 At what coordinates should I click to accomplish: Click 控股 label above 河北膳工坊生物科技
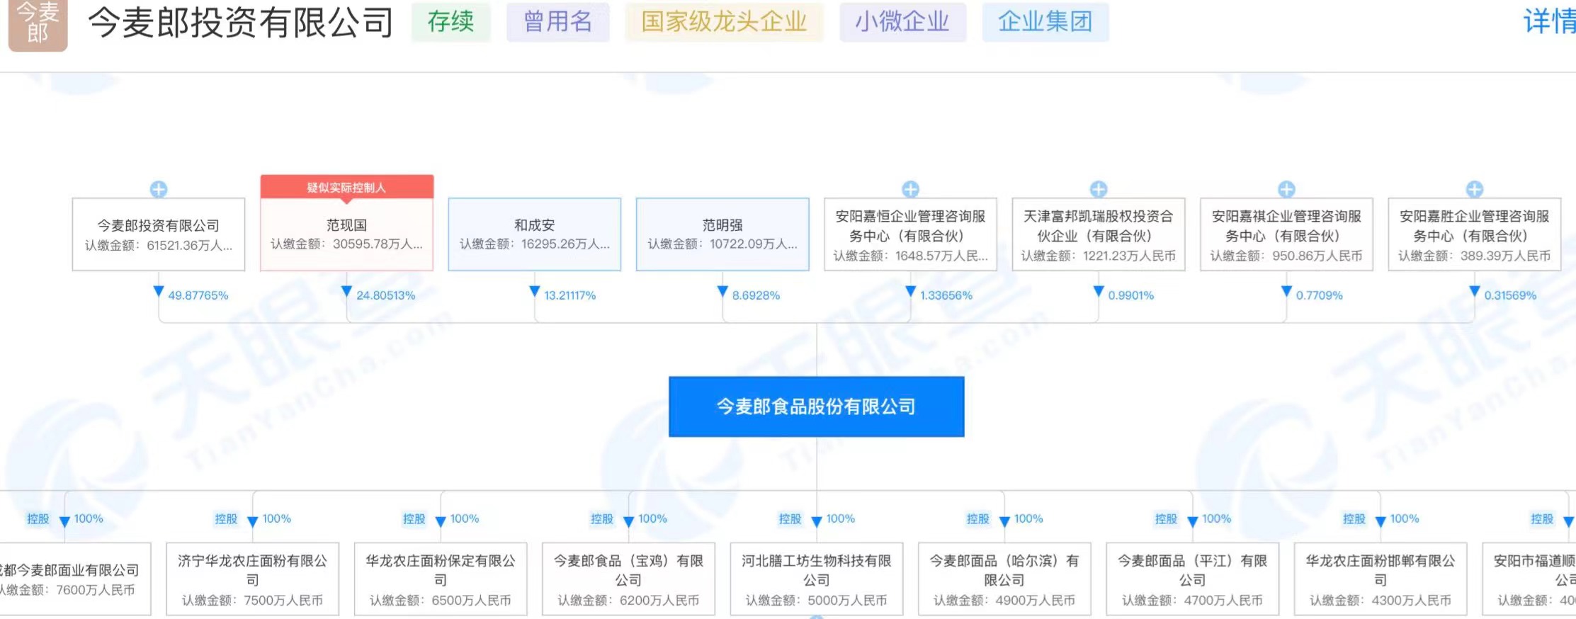(790, 518)
